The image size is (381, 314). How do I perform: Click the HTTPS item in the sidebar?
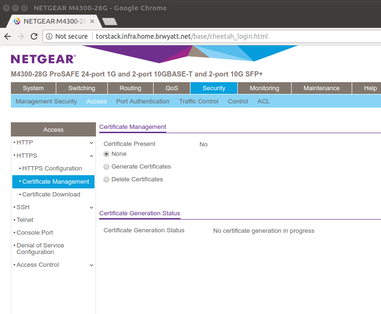click(27, 155)
